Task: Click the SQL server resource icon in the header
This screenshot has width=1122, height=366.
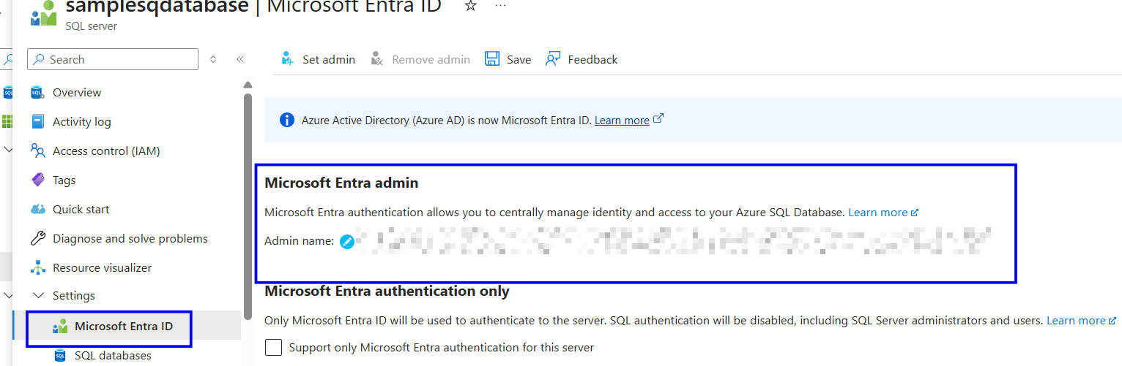Action: (x=43, y=12)
